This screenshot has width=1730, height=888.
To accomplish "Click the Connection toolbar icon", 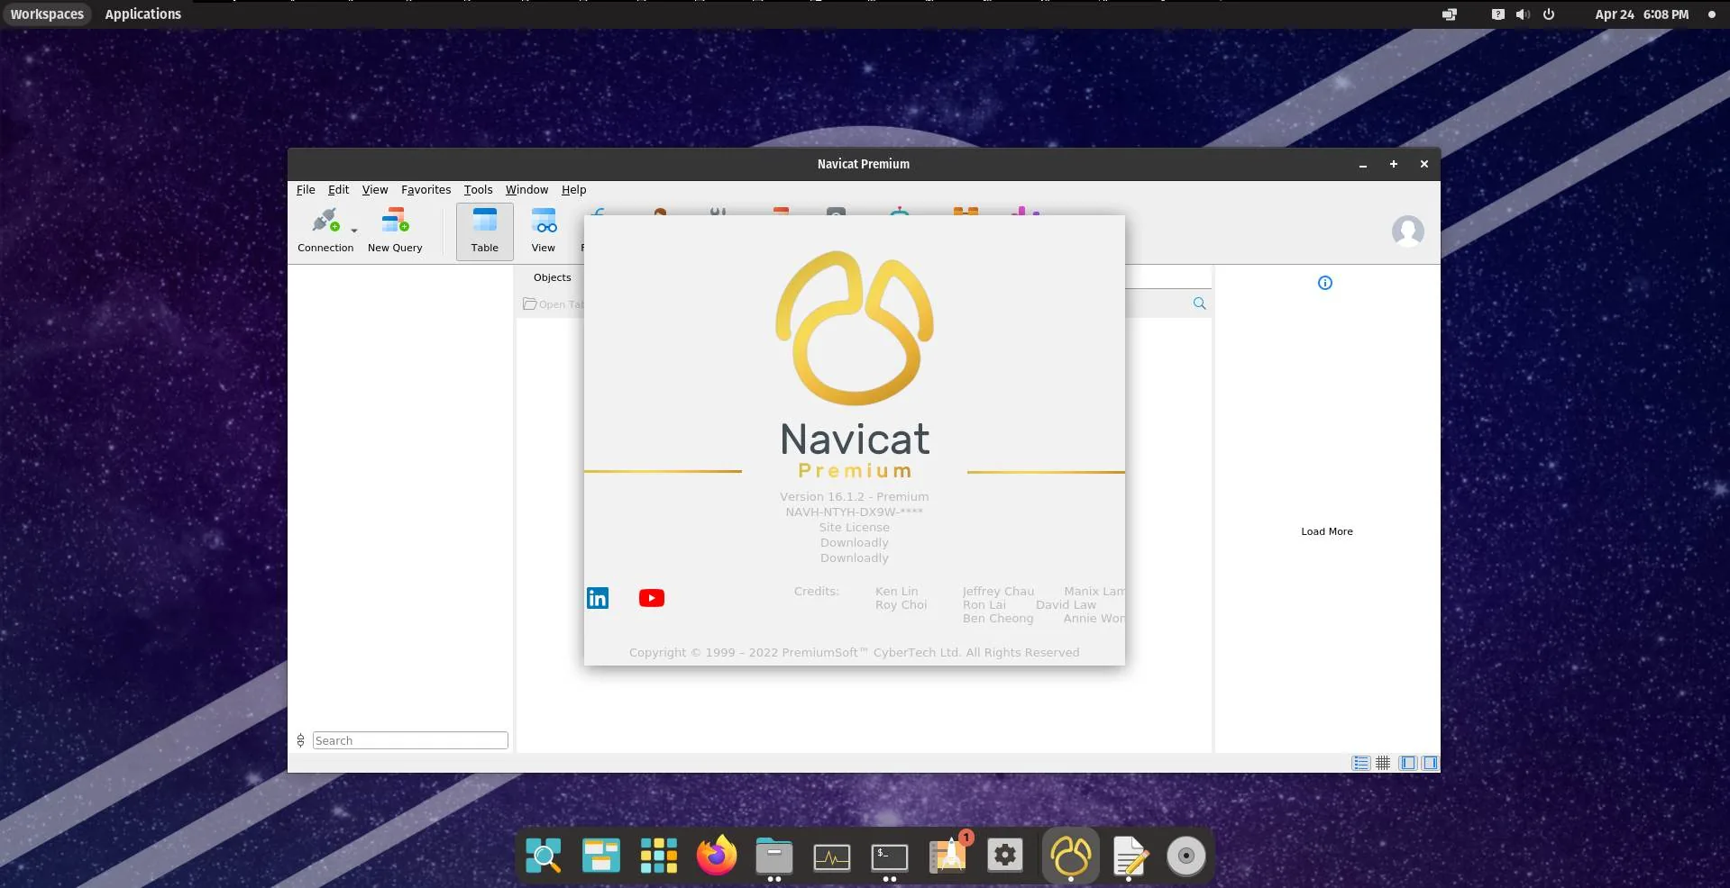I will (x=325, y=231).
